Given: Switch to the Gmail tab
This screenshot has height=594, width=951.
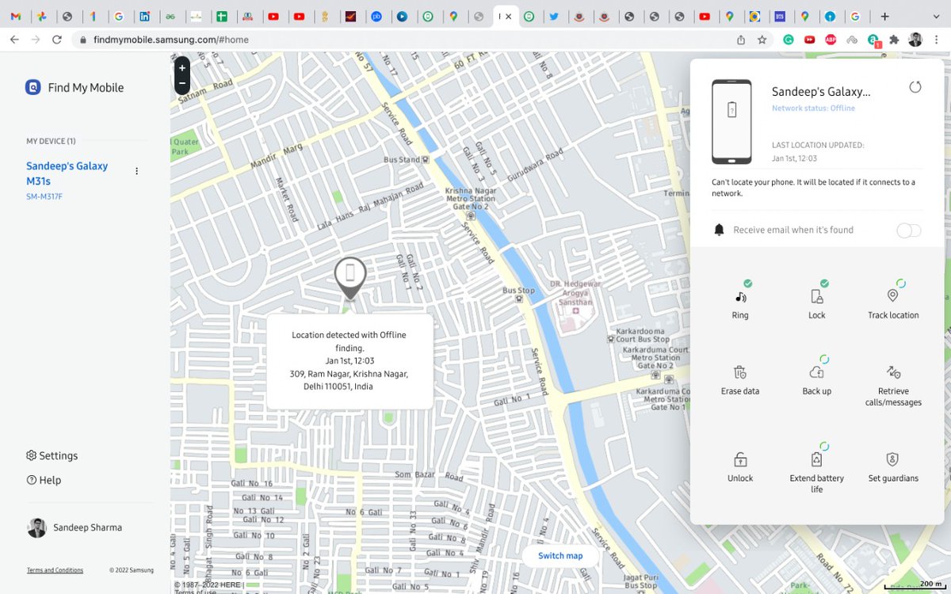Looking at the screenshot, I should click(x=16, y=16).
